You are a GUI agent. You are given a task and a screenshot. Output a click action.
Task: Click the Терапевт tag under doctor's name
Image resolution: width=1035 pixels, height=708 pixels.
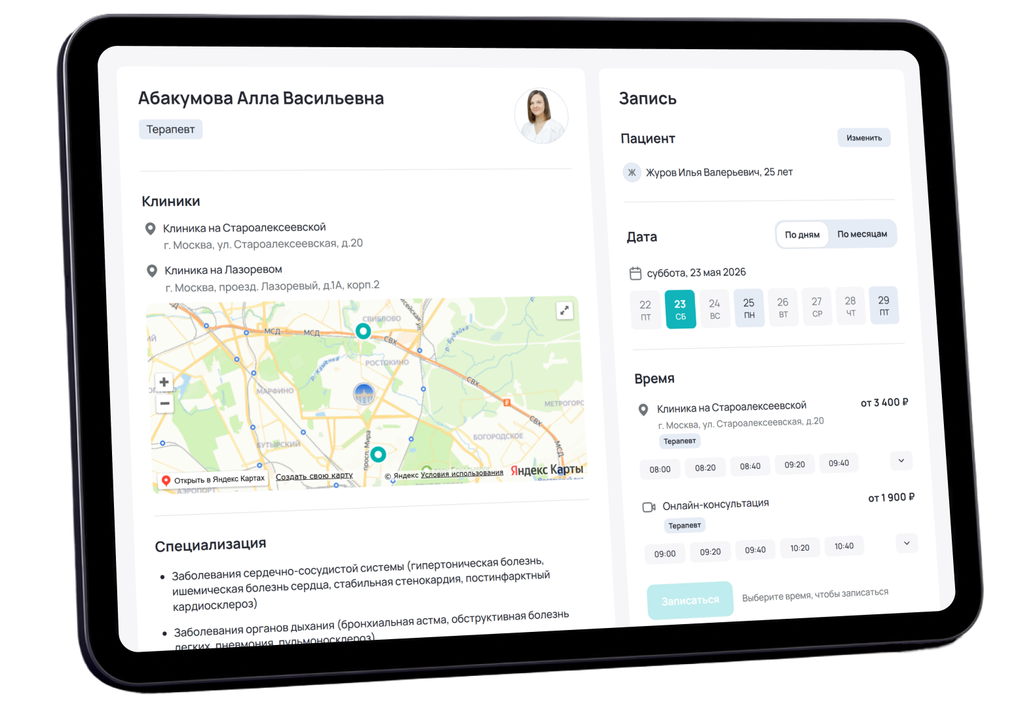tap(171, 129)
